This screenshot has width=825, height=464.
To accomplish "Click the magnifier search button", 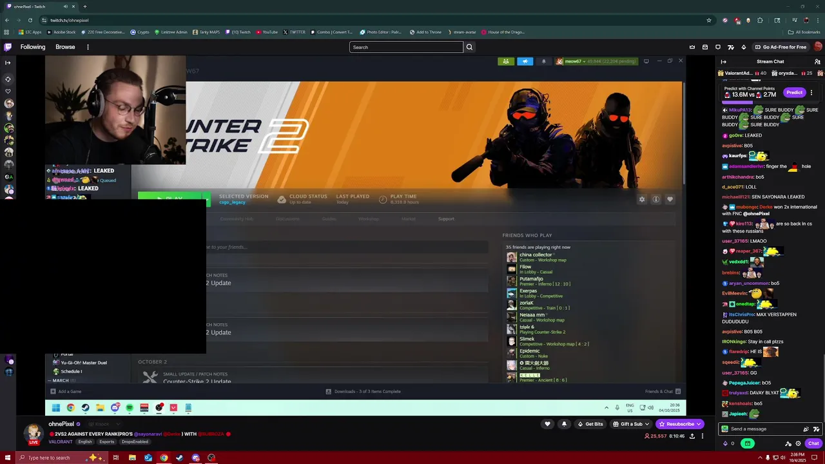I will tap(469, 47).
